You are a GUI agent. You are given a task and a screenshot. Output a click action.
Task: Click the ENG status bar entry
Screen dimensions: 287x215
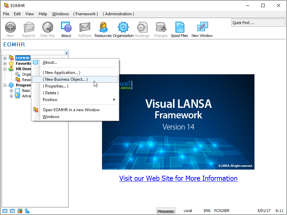click(207, 211)
